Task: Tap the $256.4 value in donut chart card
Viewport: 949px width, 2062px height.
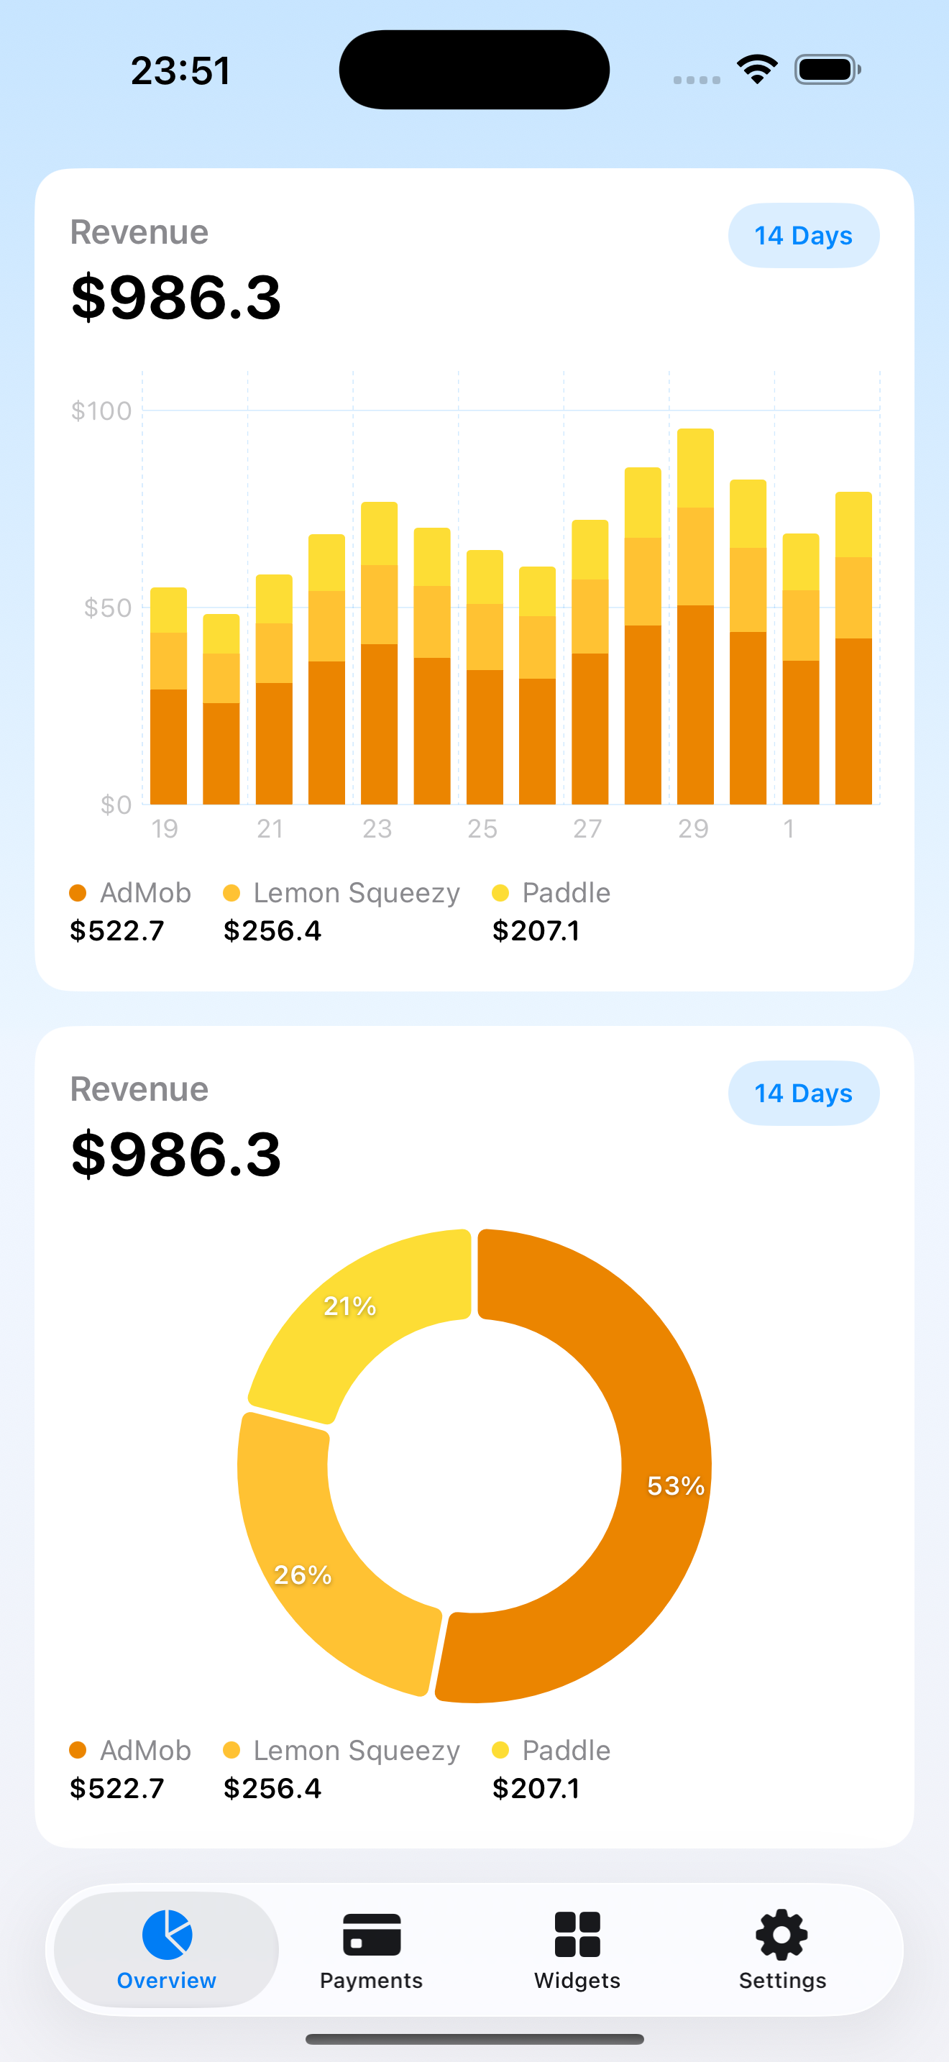Action: point(272,1787)
